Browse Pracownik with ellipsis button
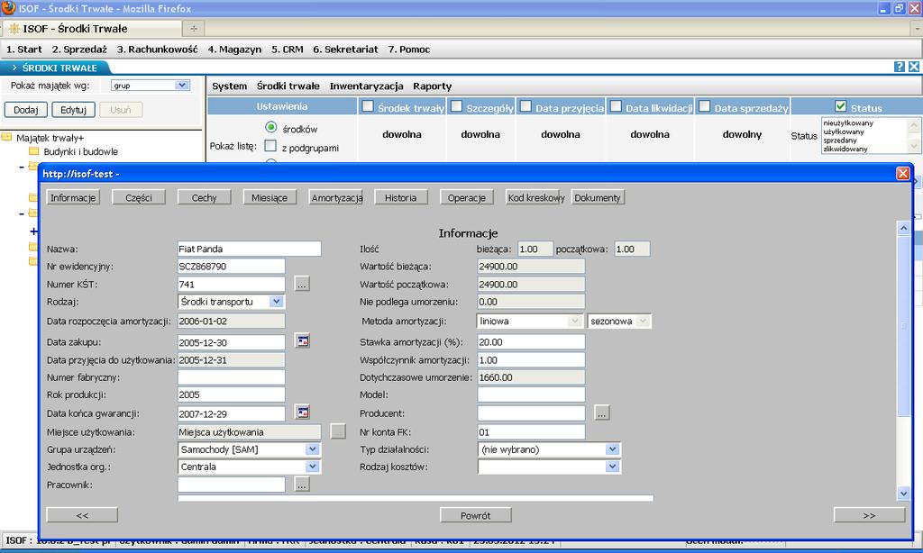The width and height of the screenshot is (923, 553). (302, 485)
